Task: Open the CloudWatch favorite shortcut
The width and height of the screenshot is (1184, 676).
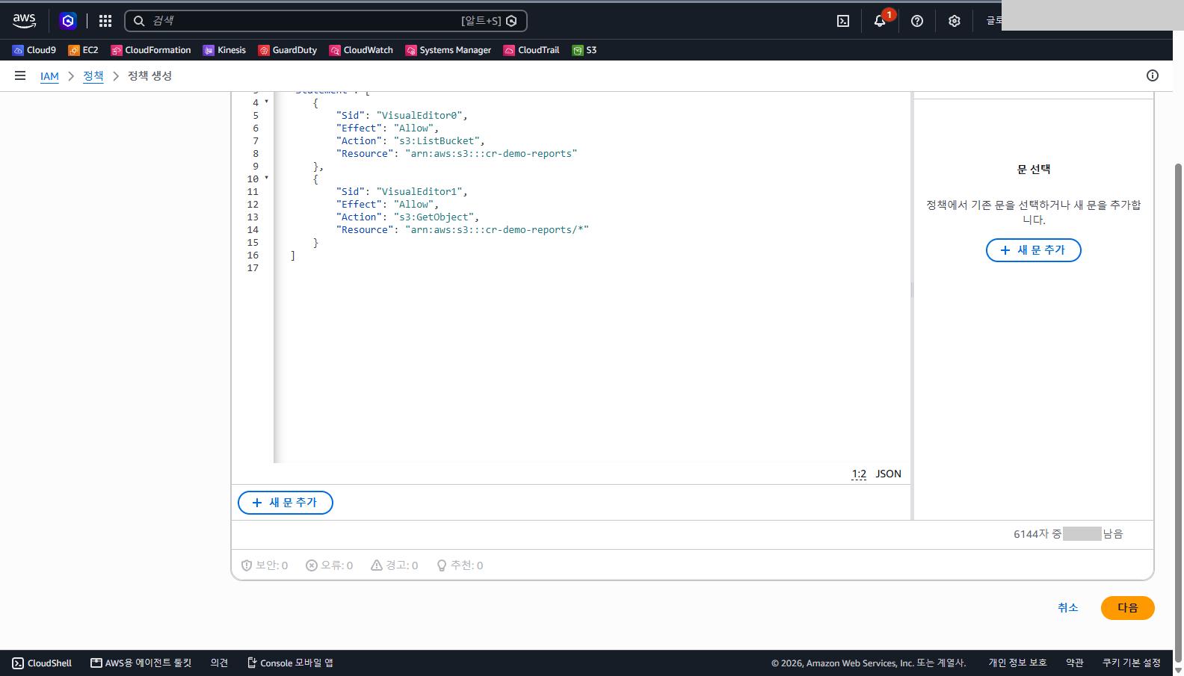Action: click(x=361, y=50)
